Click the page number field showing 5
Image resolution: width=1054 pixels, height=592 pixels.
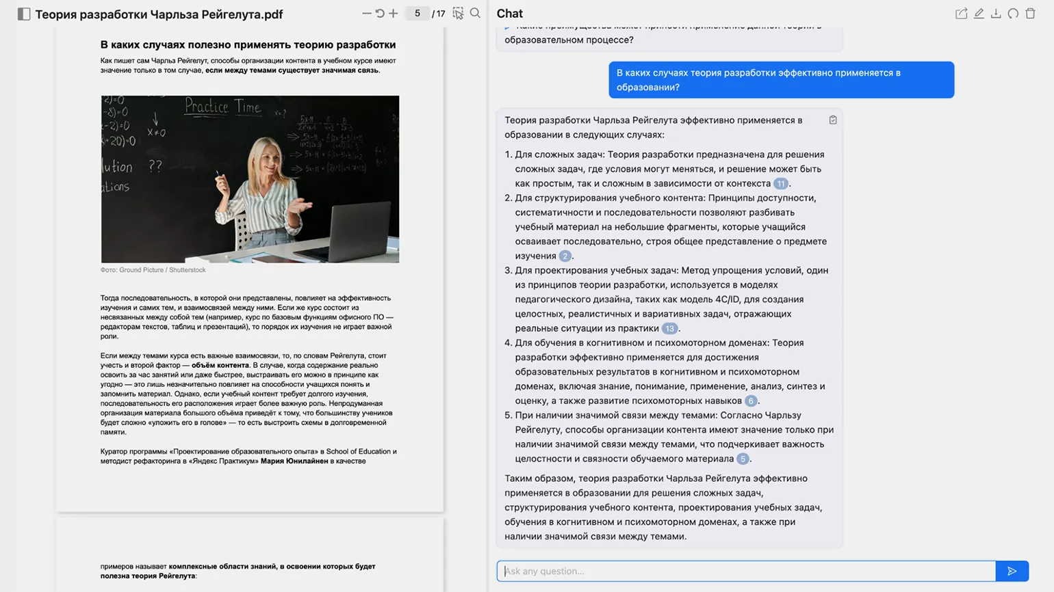pyautogui.click(x=417, y=13)
